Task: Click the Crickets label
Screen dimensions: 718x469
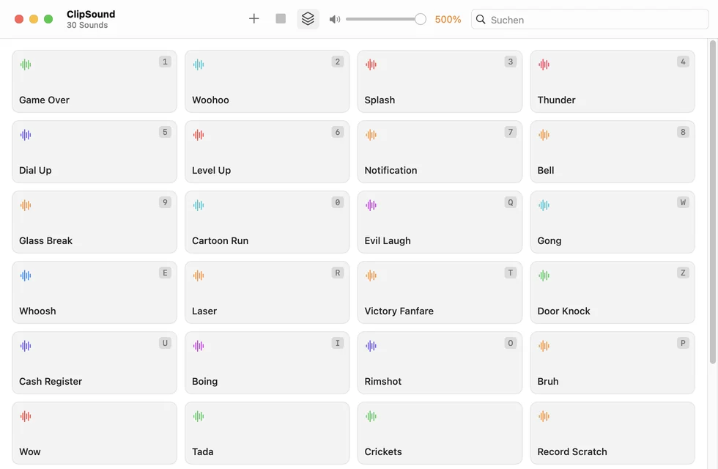Action: [382, 451]
